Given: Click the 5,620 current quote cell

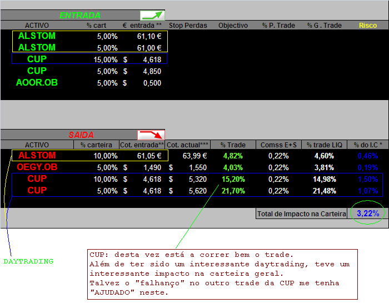Looking at the screenshot, I should [x=197, y=191].
